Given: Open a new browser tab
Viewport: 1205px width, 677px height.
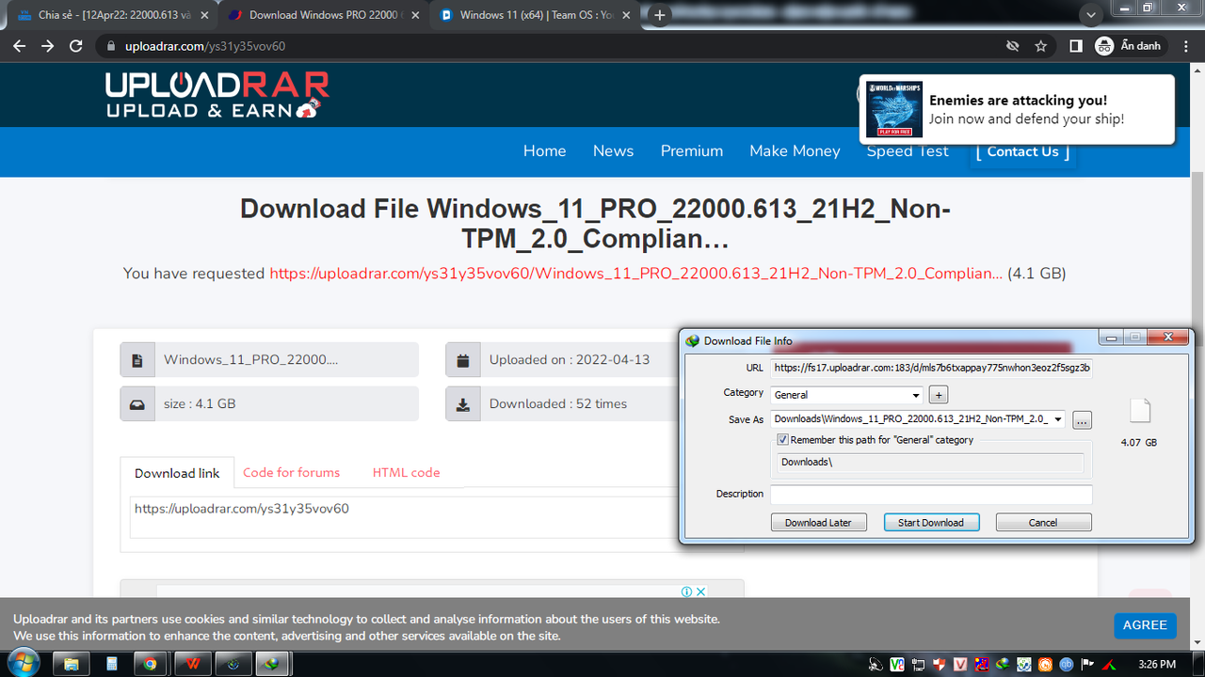Looking at the screenshot, I should [x=660, y=15].
